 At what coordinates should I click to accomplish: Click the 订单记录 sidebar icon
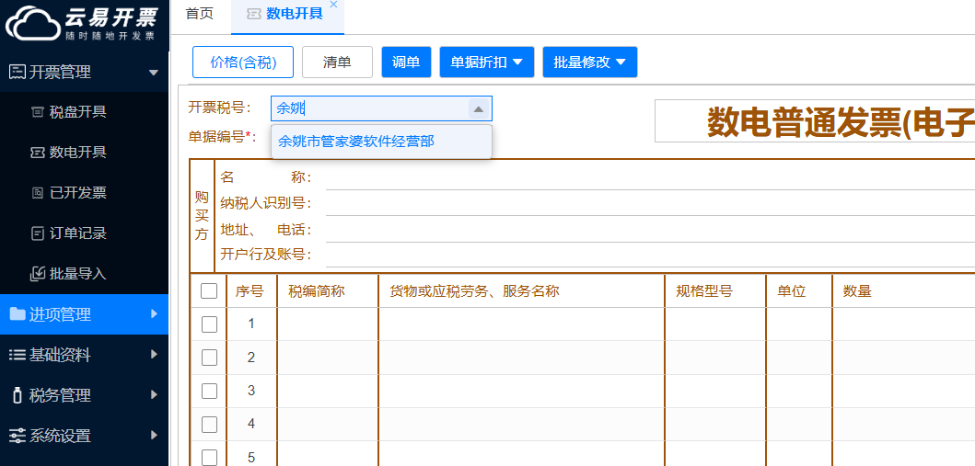point(38,233)
